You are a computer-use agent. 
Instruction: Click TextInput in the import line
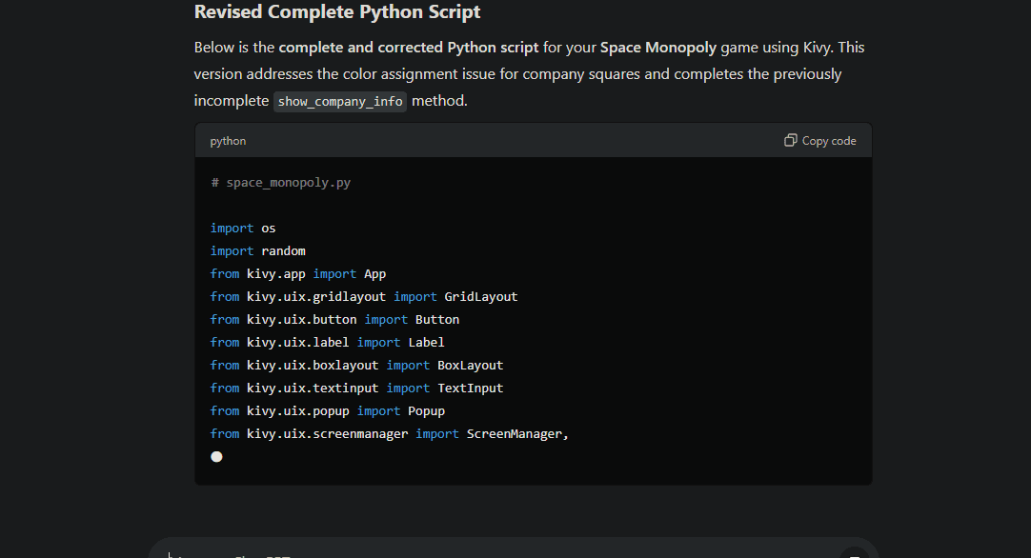(470, 389)
